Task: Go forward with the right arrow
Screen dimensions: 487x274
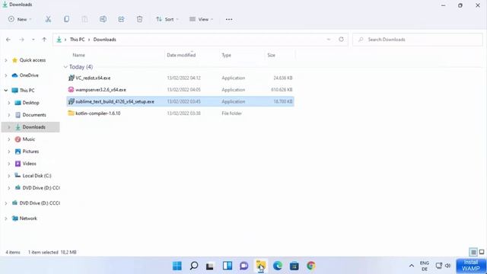Action: click(x=21, y=40)
